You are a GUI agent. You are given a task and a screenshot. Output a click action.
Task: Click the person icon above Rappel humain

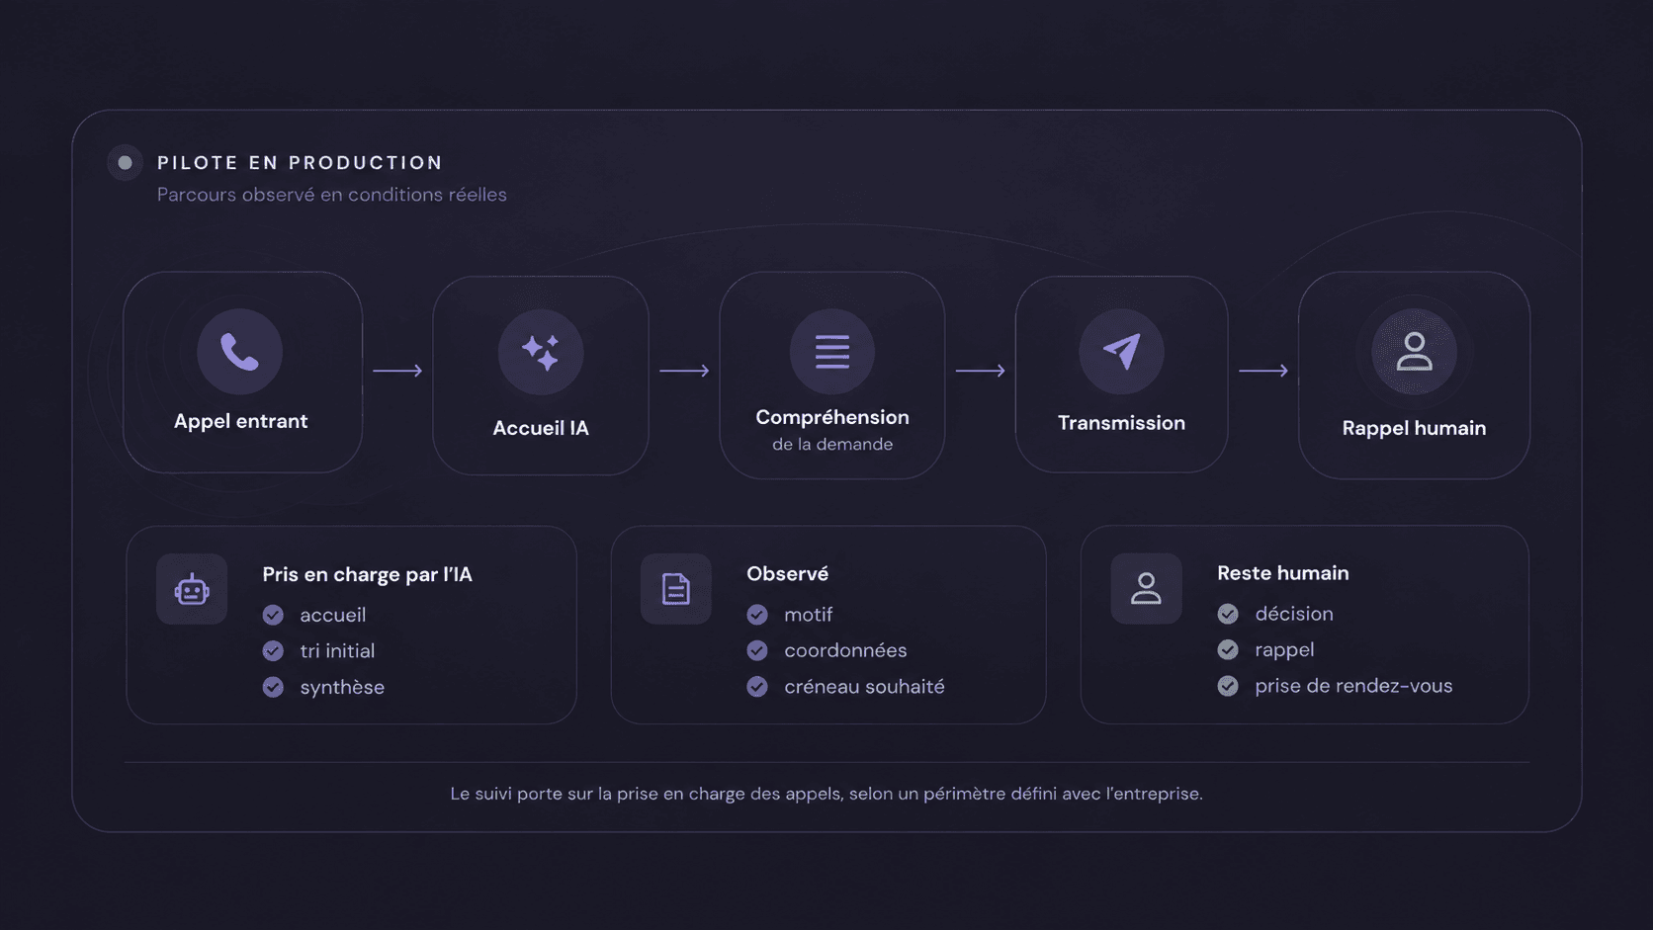(1414, 351)
